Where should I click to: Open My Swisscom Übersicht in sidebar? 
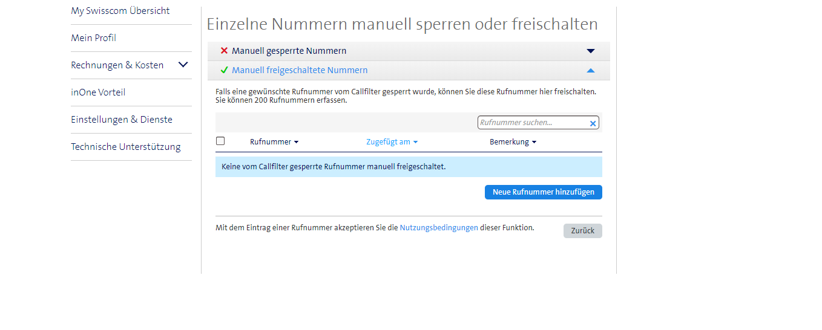[x=120, y=11]
